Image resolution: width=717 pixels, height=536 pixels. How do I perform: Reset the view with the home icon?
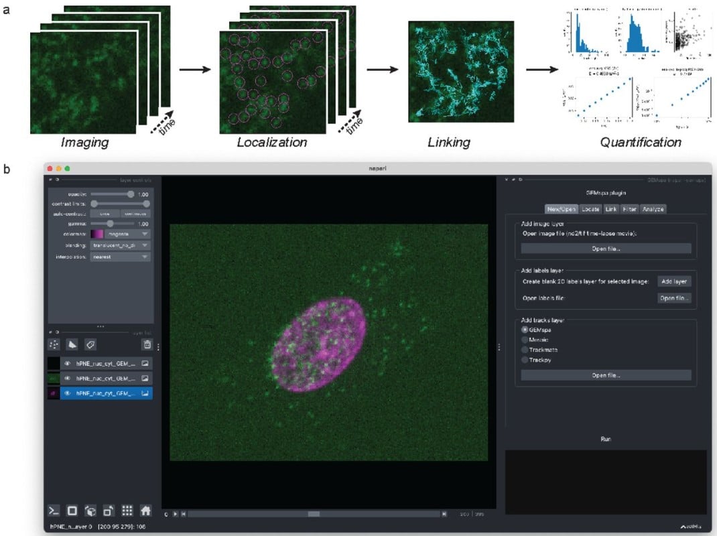(x=145, y=510)
